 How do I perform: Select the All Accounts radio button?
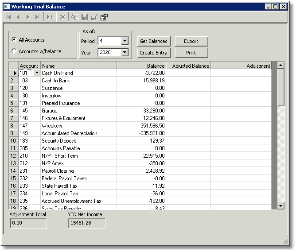click(14, 39)
